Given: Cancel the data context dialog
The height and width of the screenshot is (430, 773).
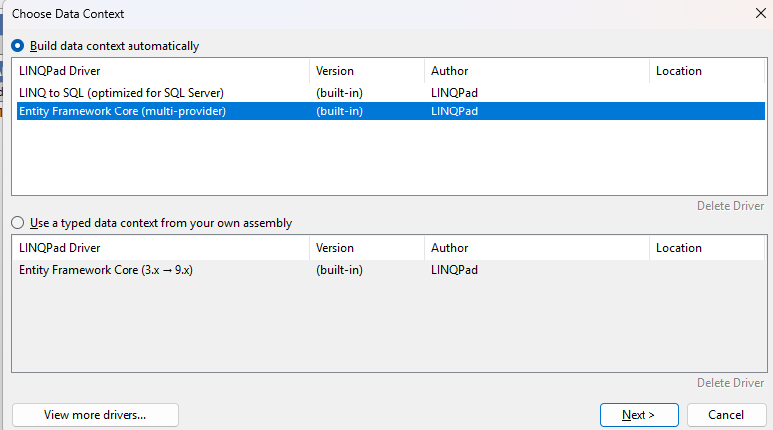Looking at the screenshot, I should pyautogui.click(x=726, y=415).
